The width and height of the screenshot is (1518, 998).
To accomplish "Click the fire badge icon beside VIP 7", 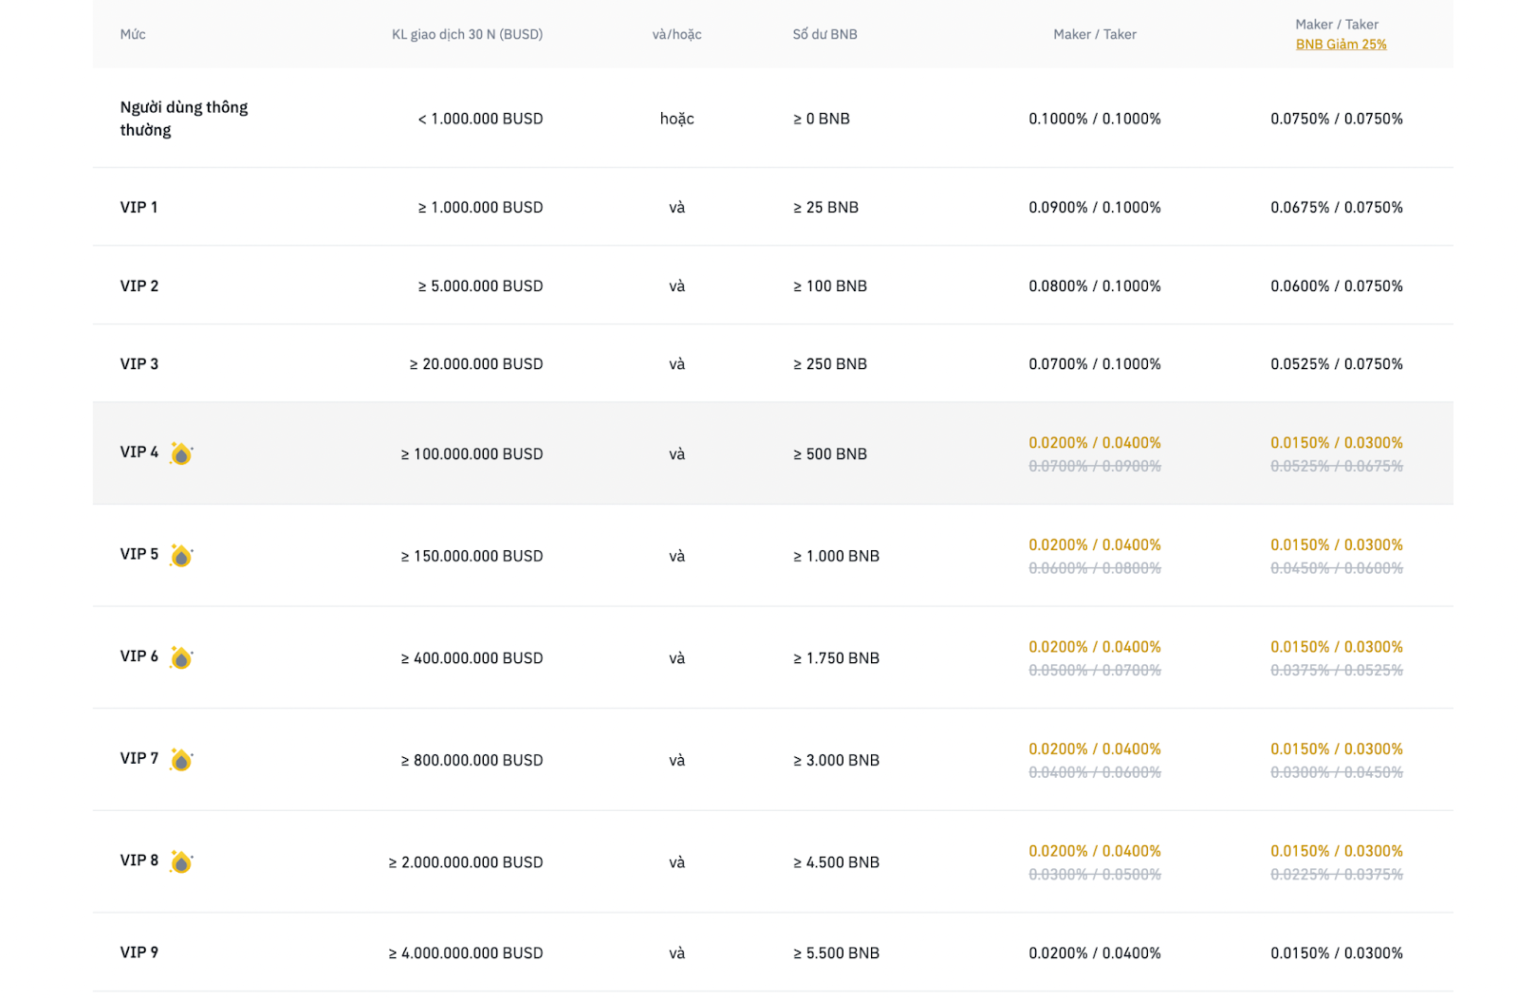I will pyautogui.click(x=181, y=759).
